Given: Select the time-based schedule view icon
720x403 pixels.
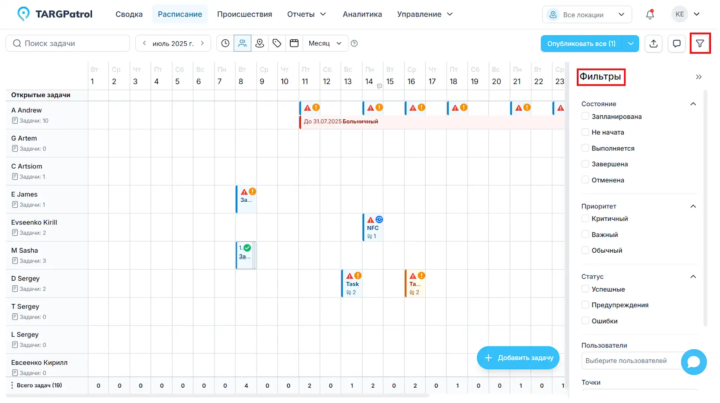Looking at the screenshot, I should tap(225, 43).
